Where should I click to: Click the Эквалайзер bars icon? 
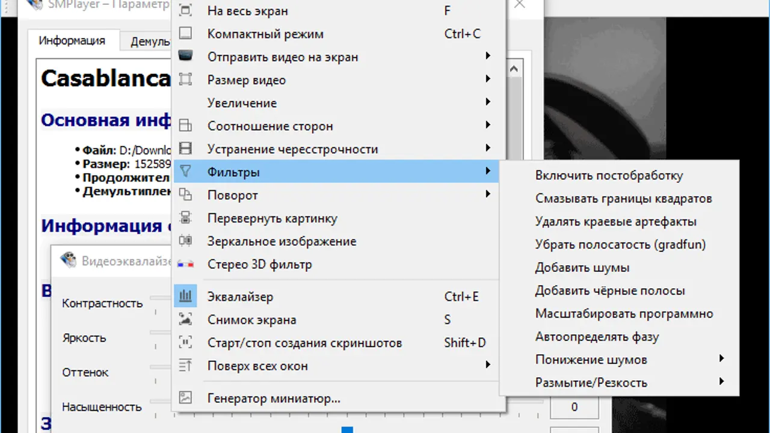(186, 296)
